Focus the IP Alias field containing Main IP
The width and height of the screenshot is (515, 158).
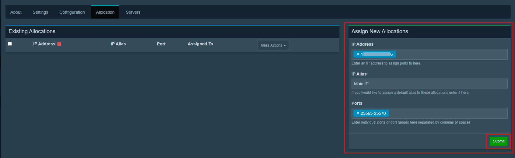click(429, 84)
